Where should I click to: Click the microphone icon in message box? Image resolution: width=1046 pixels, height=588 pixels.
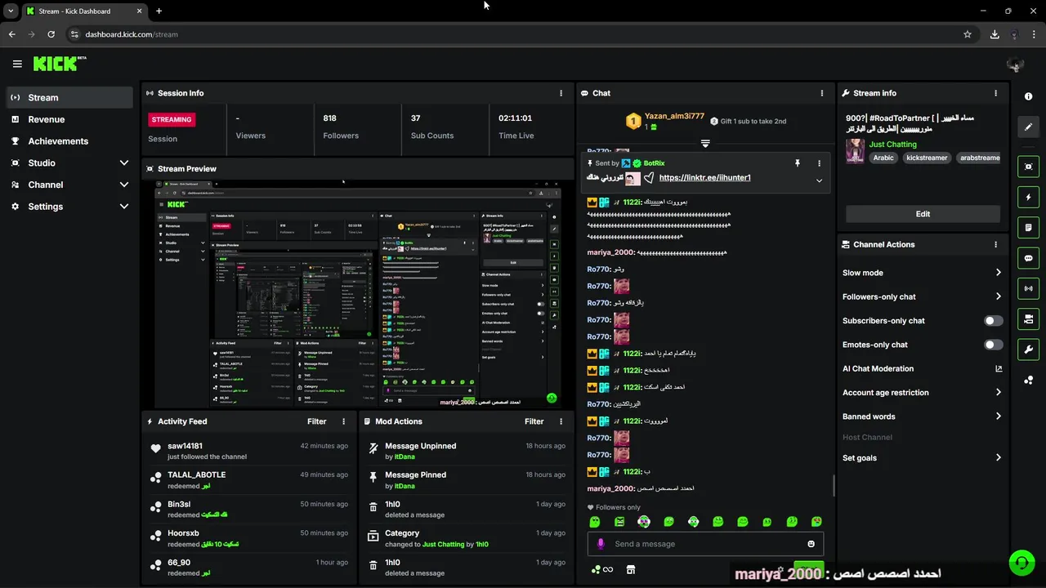[601, 544]
